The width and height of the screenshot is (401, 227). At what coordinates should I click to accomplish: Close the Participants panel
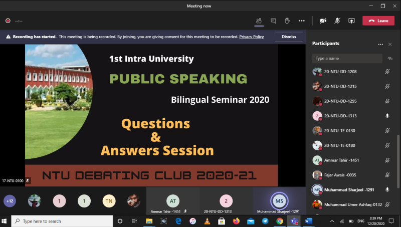390,44
